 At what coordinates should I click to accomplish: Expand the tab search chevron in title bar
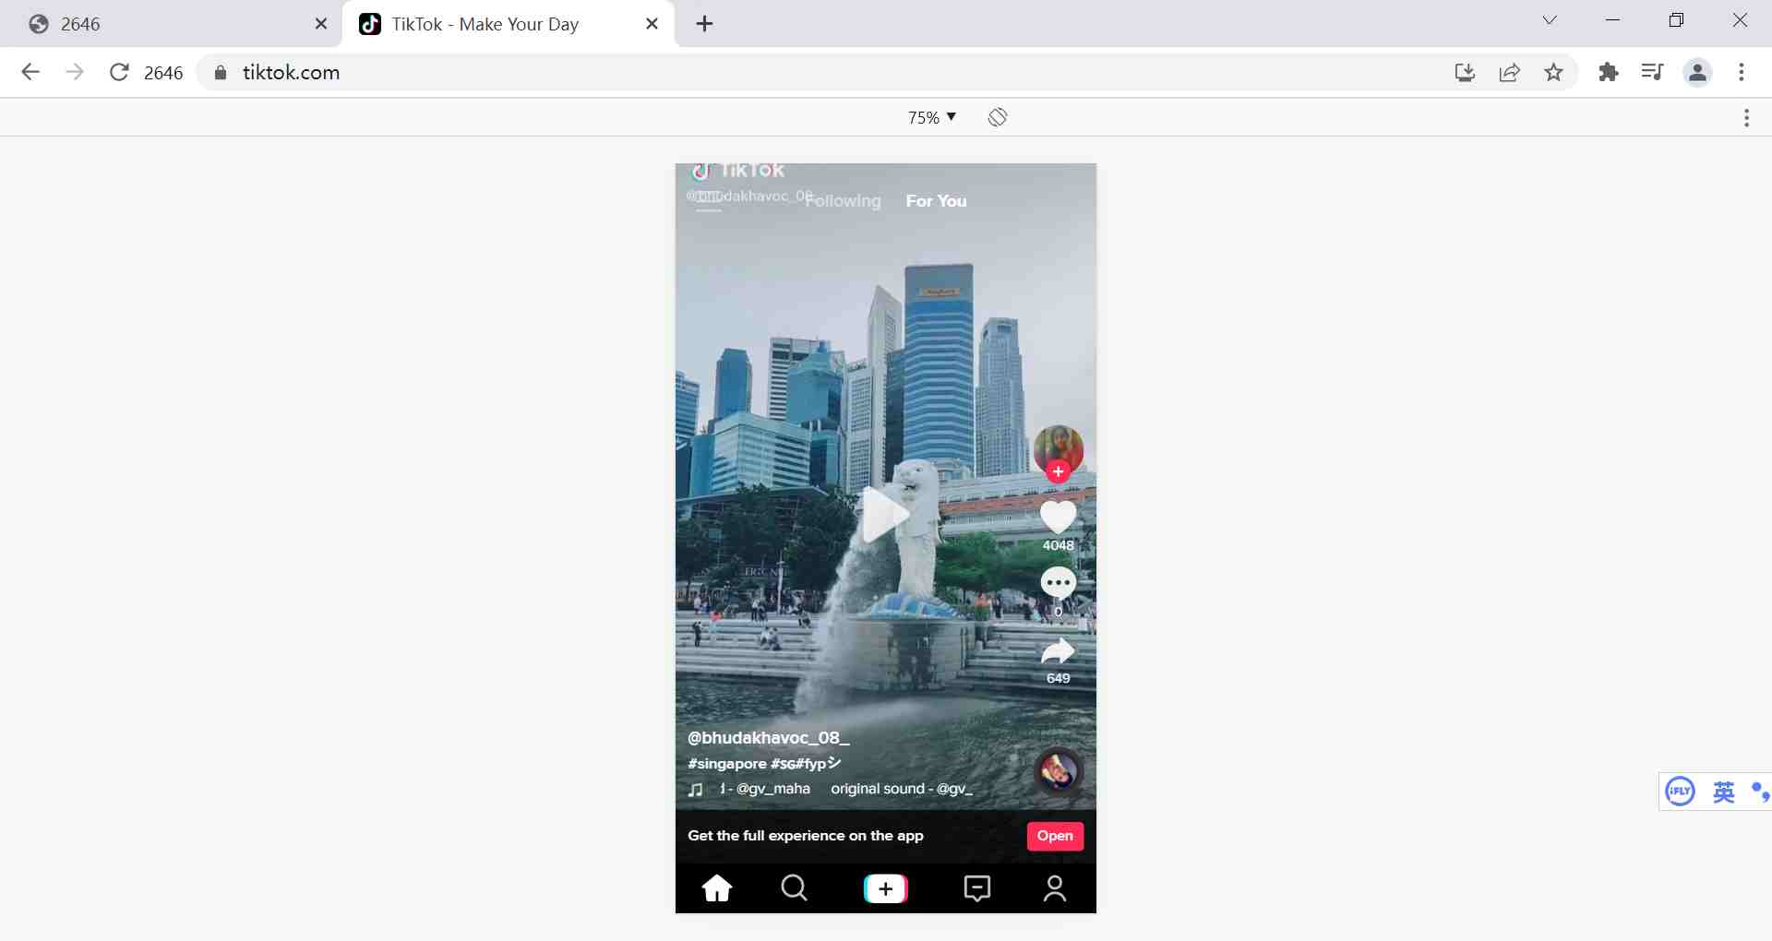pyautogui.click(x=1550, y=20)
